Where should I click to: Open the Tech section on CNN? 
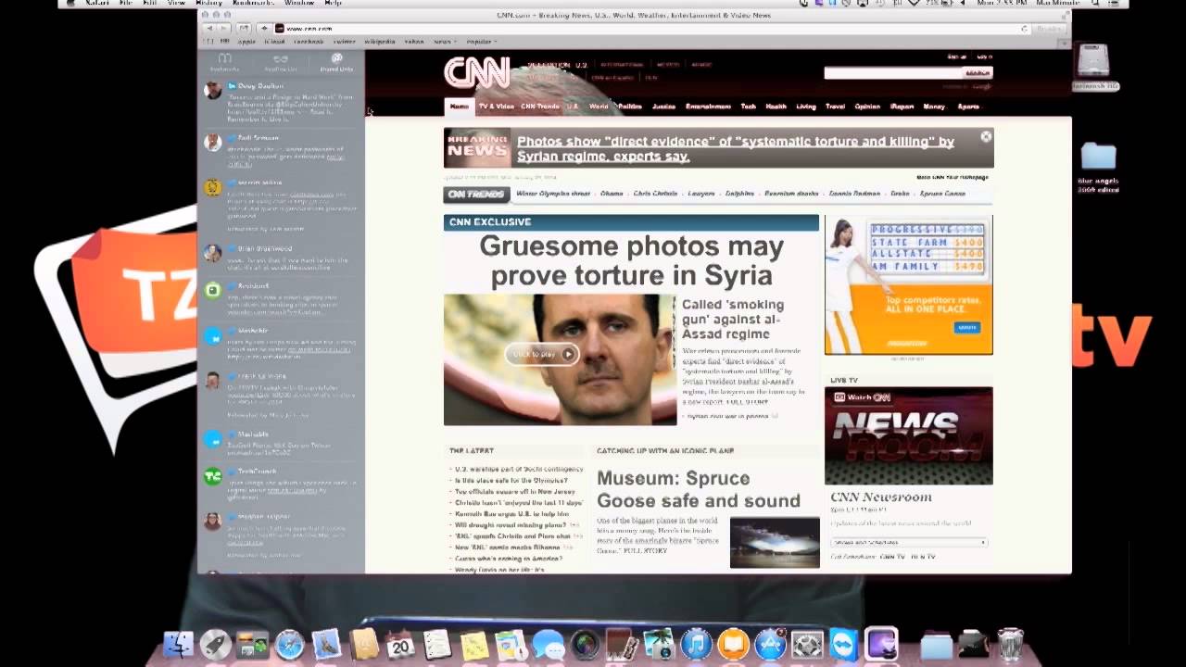pyautogui.click(x=748, y=107)
